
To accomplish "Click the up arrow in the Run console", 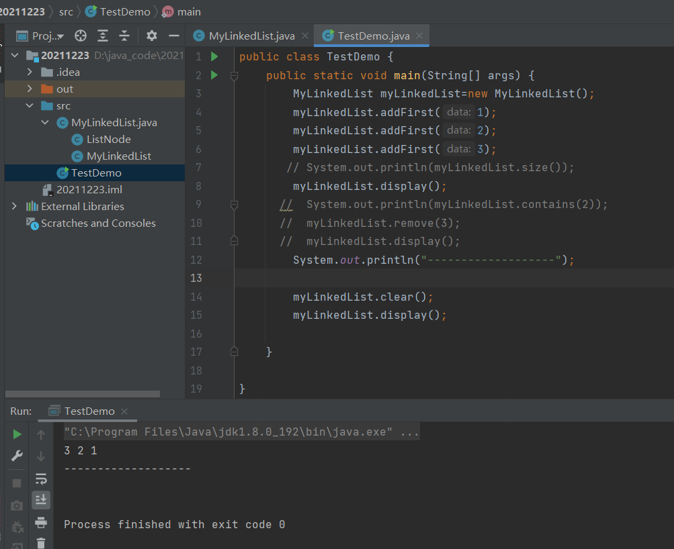I will pos(41,435).
